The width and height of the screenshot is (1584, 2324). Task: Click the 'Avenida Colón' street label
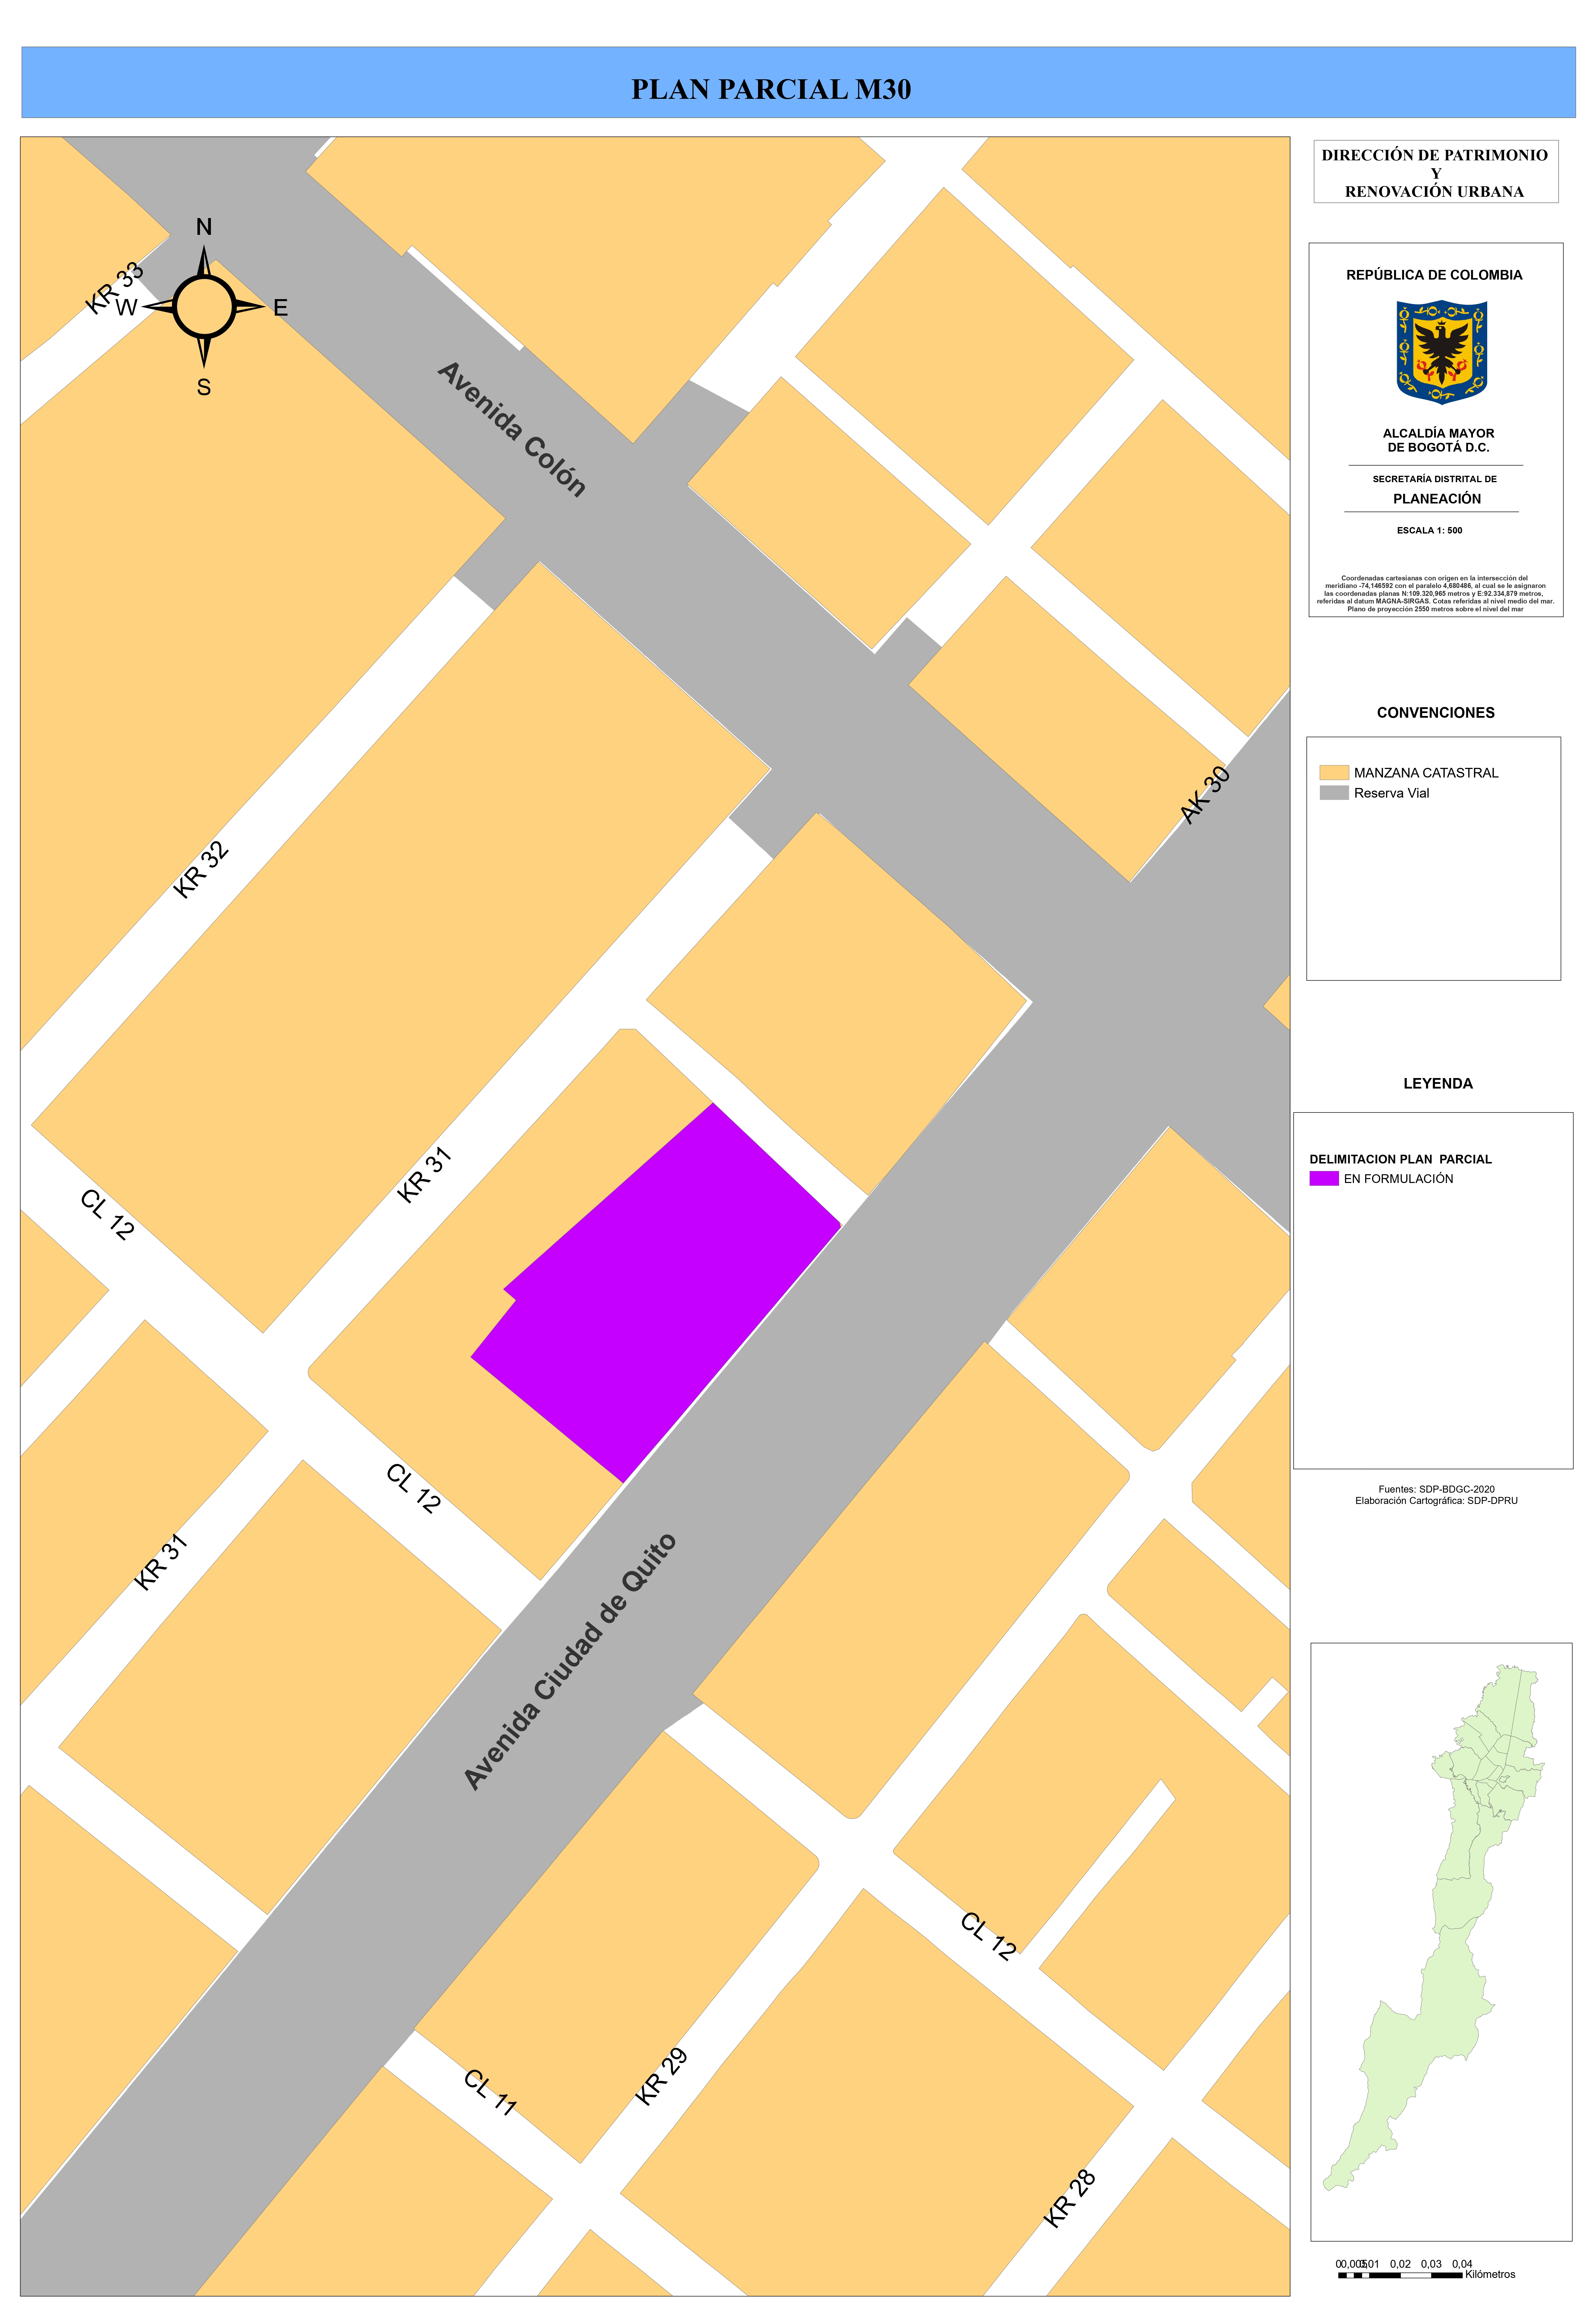point(512,429)
